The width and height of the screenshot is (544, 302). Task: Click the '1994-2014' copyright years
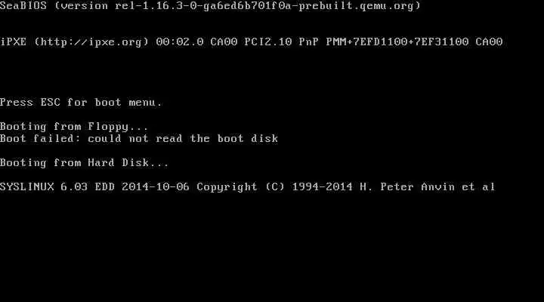[323, 187]
